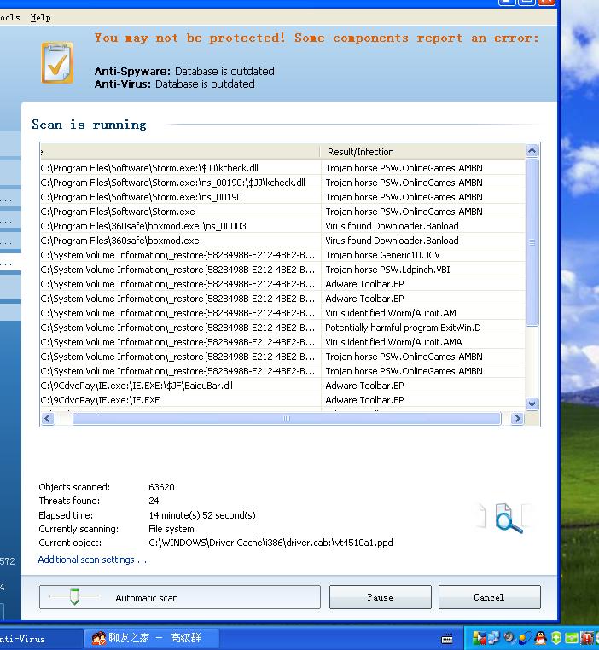Click the yellow ball orbit tray icon
Image resolution: width=599 pixels, height=650 pixels.
pos(525,638)
